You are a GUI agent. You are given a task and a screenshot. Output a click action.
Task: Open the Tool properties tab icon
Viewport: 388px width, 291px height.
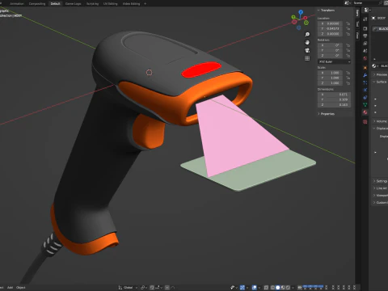(x=365, y=19)
